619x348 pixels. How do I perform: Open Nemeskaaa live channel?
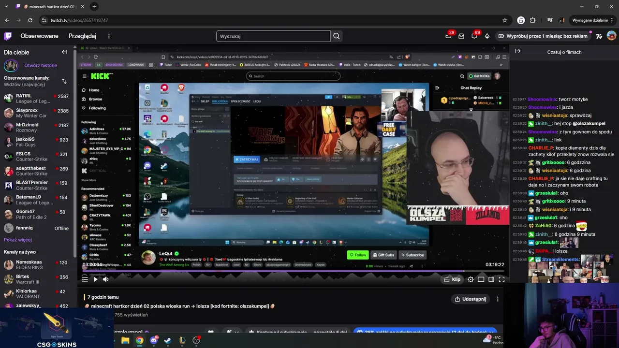click(36, 265)
